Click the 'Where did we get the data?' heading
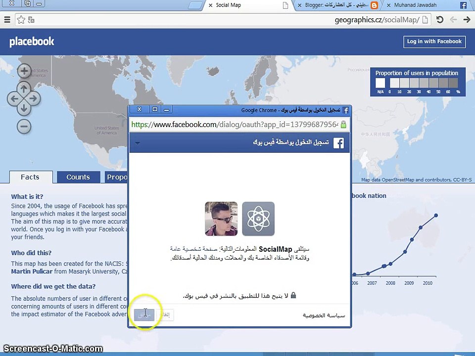The width and height of the screenshot is (475, 356). pyautogui.click(x=53, y=286)
